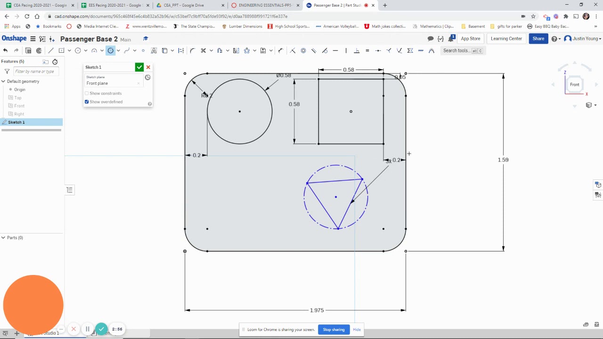Select the center point Circle tool
Viewport: 603px width, 339px height.
[78, 50]
